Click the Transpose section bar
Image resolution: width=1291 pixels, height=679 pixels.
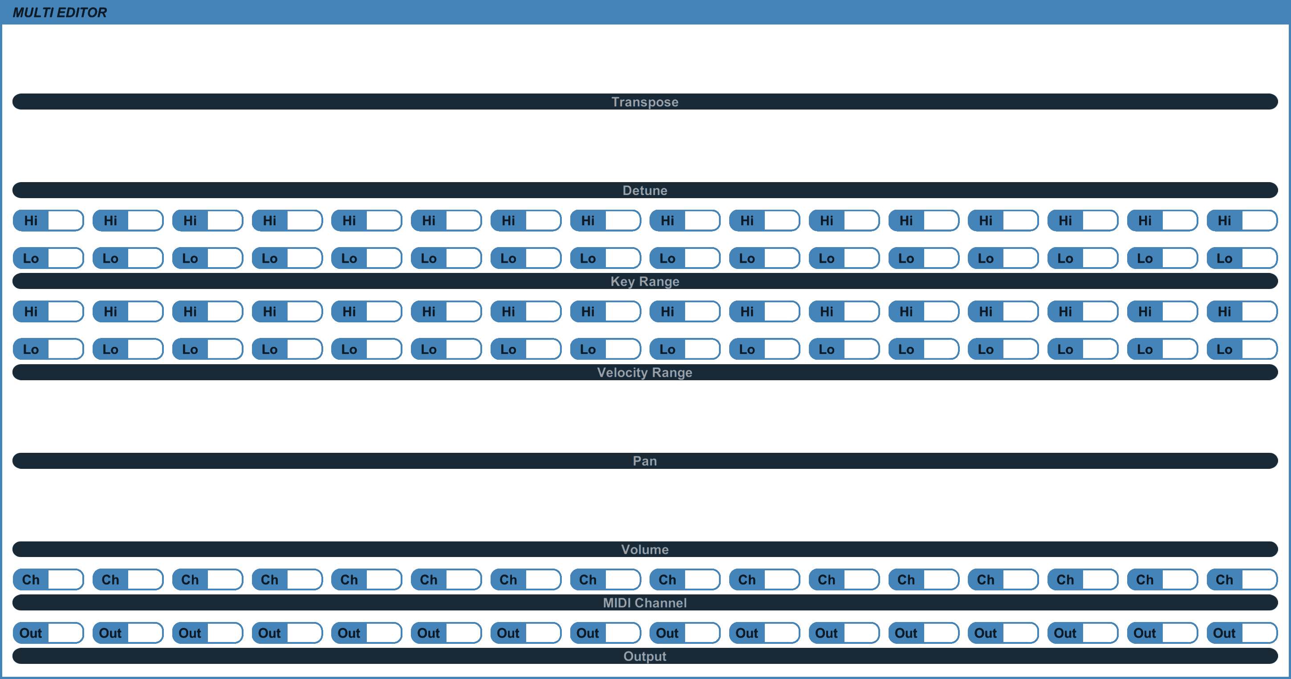(645, 102)
